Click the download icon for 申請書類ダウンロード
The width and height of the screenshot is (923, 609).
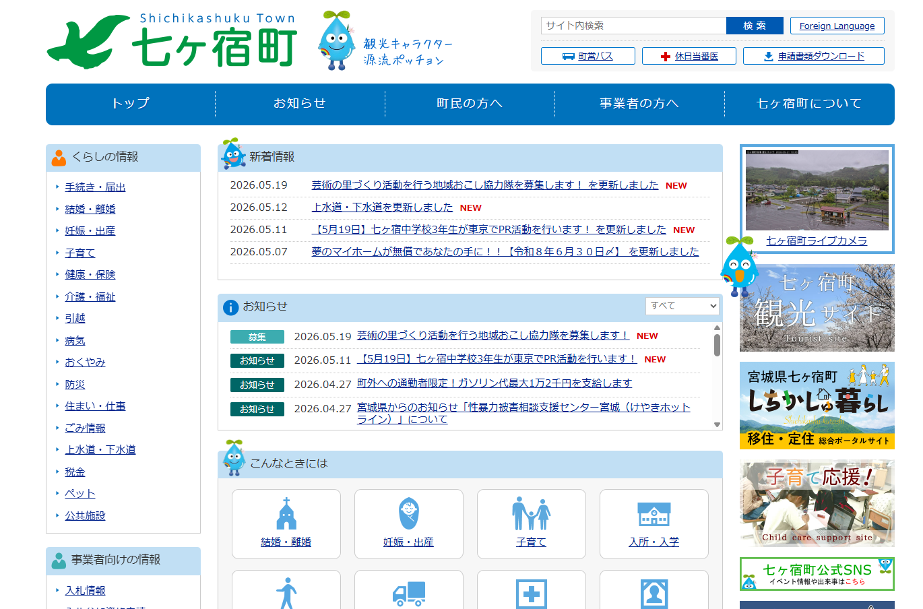(769, 57)
